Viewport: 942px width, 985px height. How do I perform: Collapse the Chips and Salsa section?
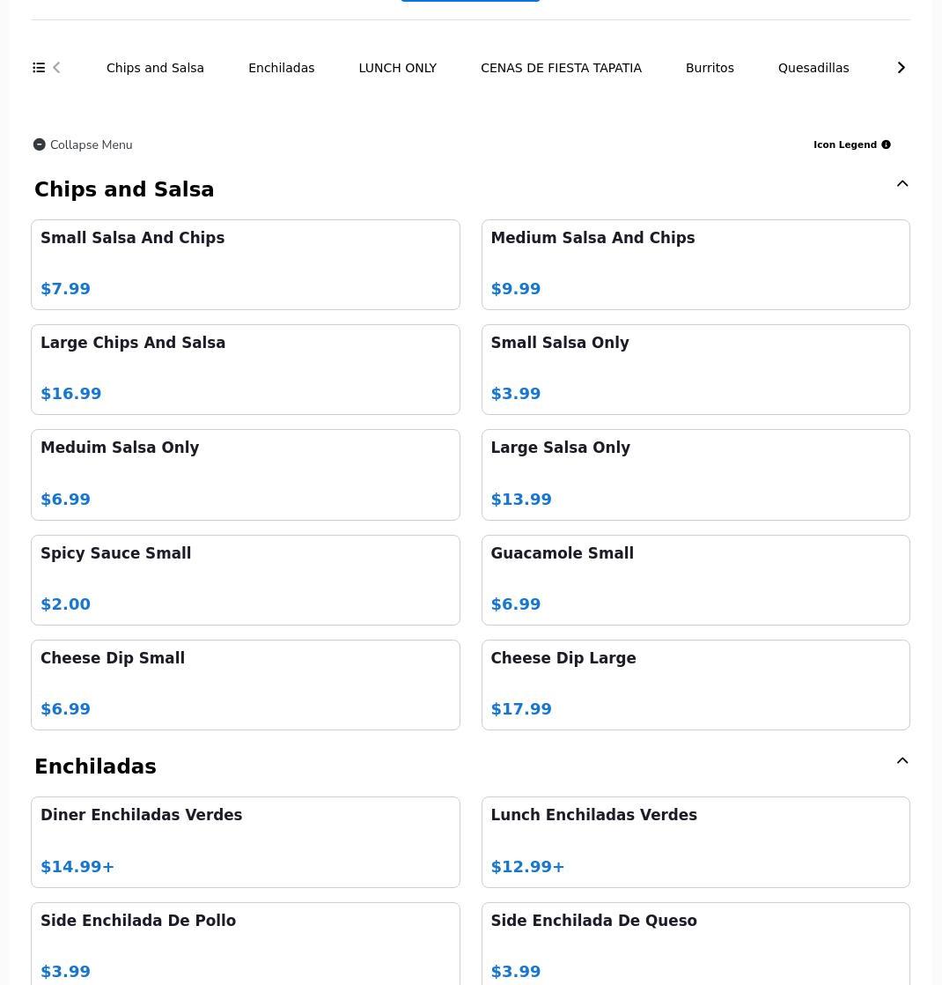tap(902, 184)
